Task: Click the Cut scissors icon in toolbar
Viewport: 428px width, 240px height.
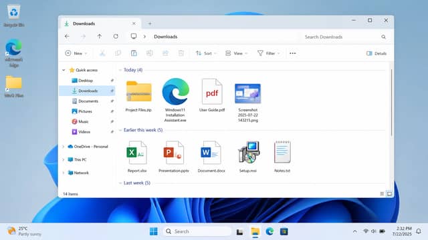Action: pyautogui.click(x=102, y=53)
